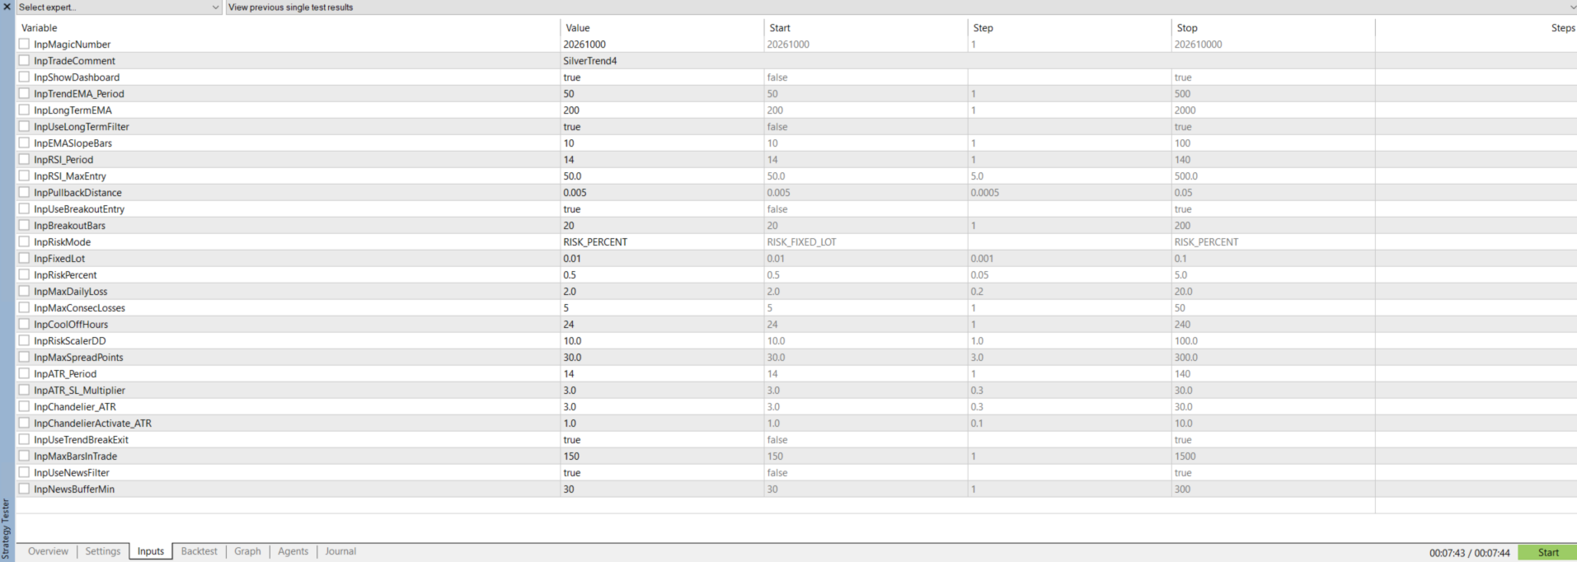Select the InpRiskMode value RISK_PERCENT
The width and height of the screenshot is (1577, 562).
pyautogui.click(x=595, y=242)
